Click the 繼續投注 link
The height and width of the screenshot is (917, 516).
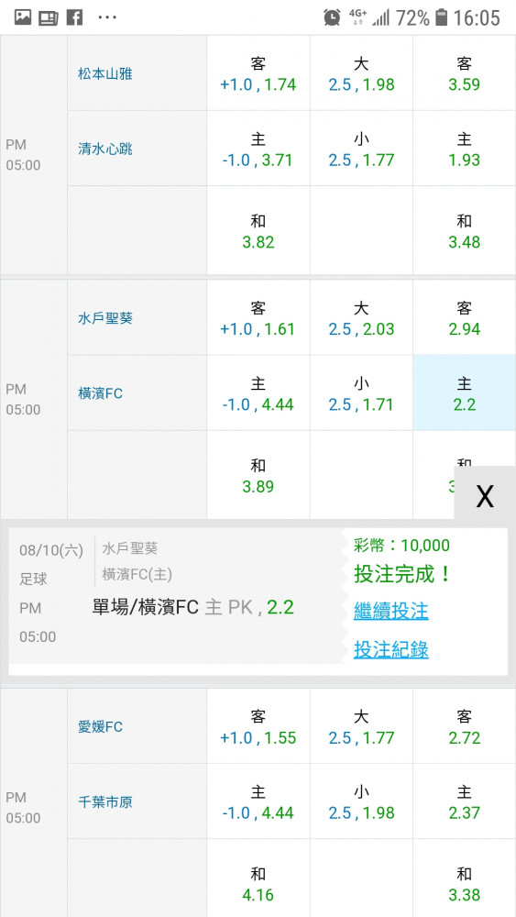click(391, 611)
